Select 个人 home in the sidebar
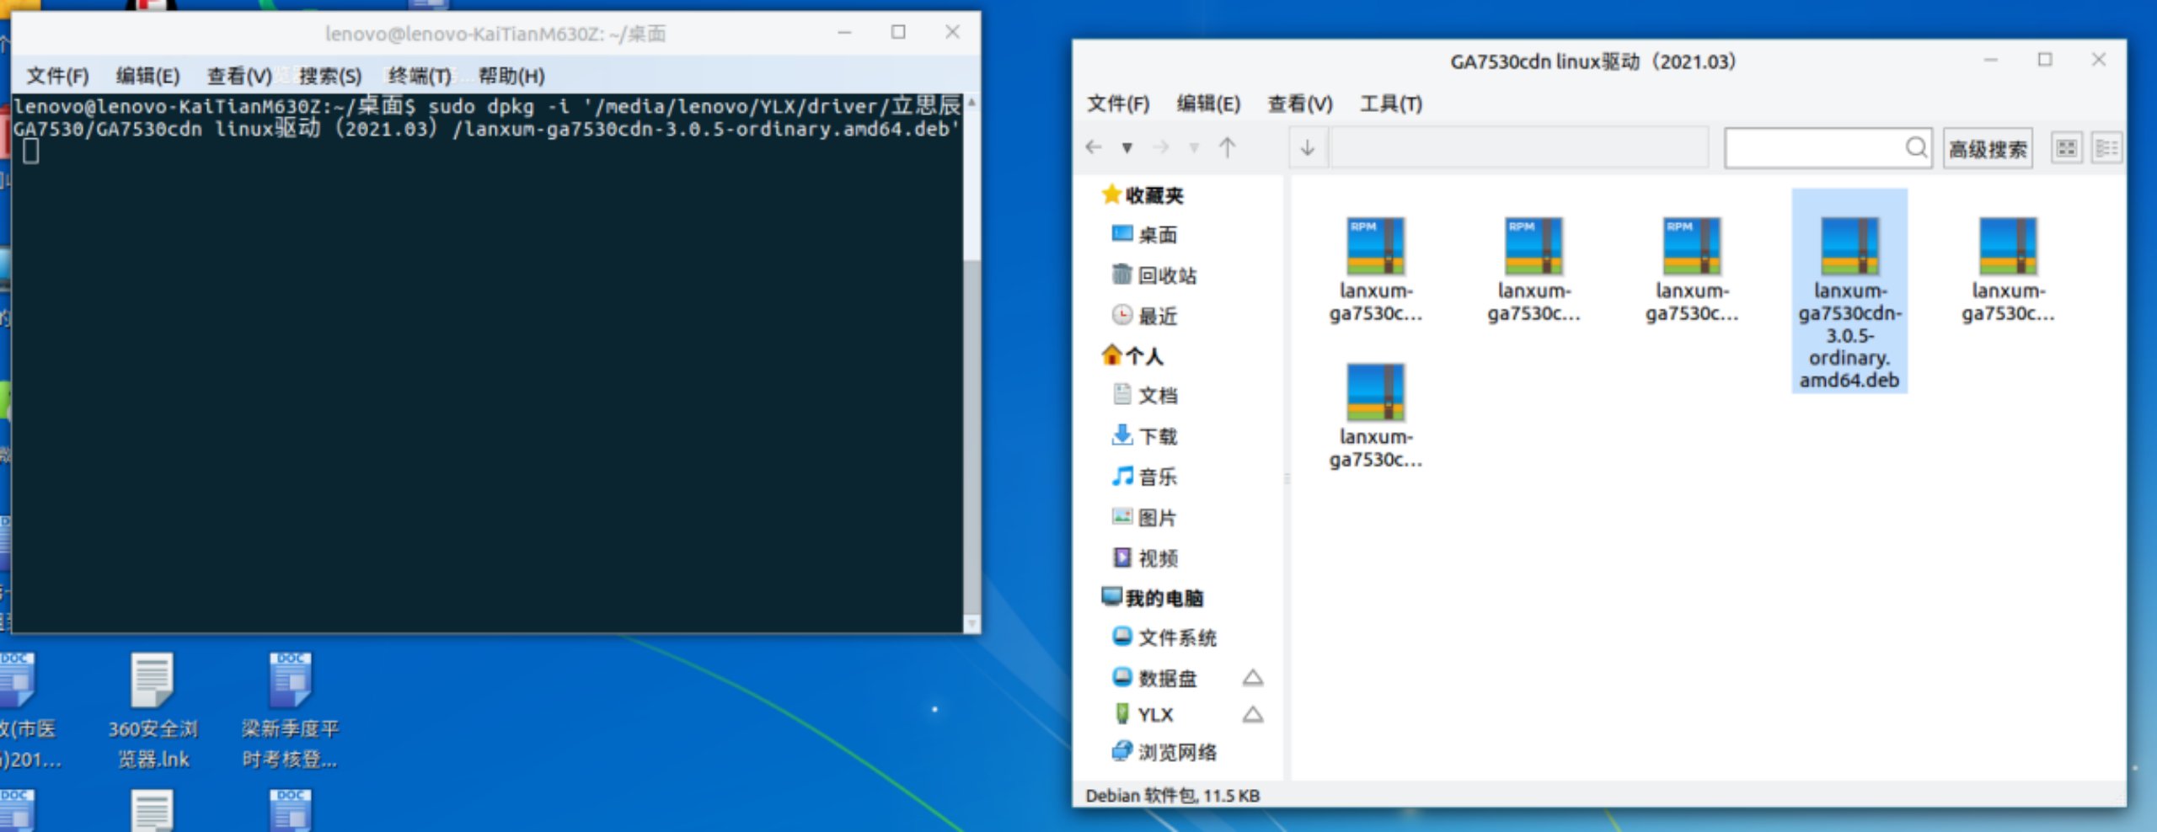The width and height of the screenshot is (2157, 832). point(1132,356)
